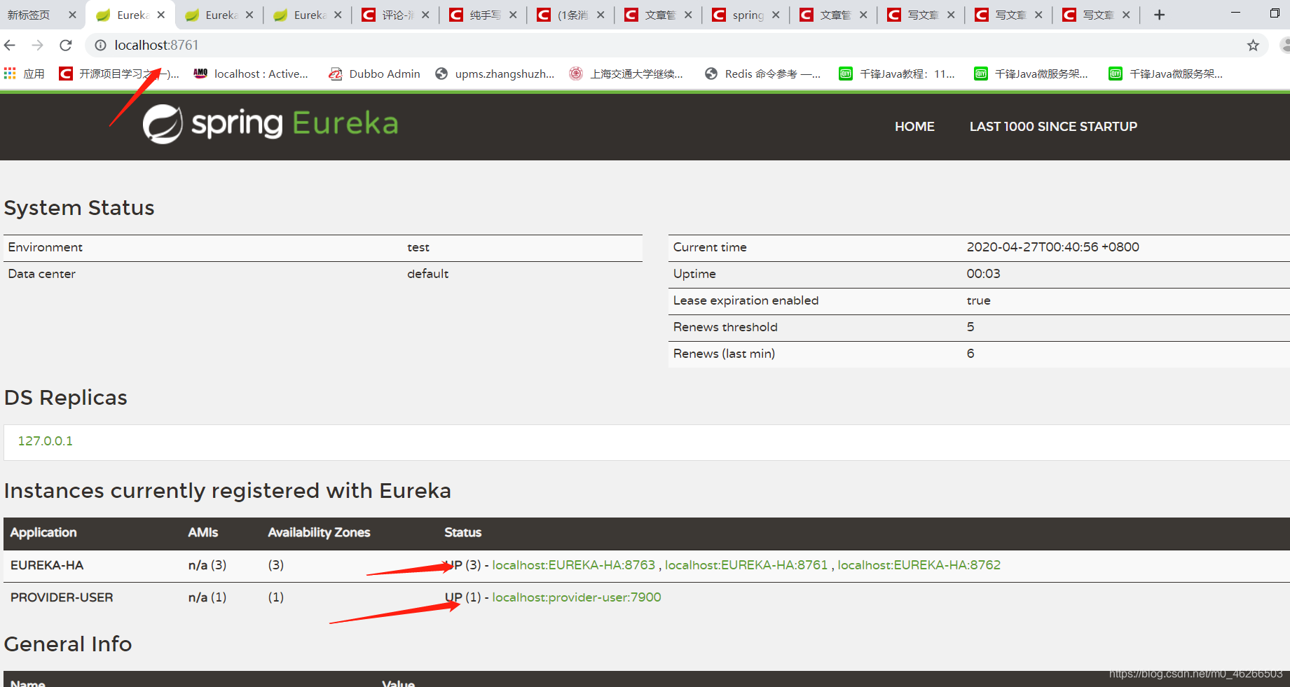The height and width of the screenshot is (687, 1290).
Task: Select the Uptime label
Action: tap(694, 274)
